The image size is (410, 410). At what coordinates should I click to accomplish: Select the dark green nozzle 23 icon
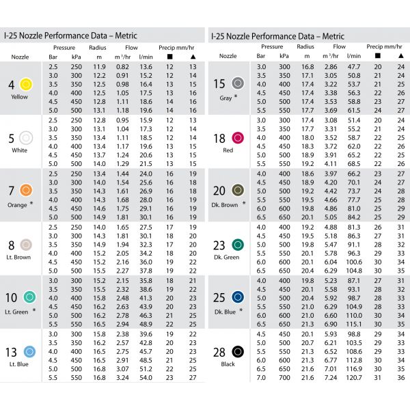pyautogui.click(x=238, y=245)
